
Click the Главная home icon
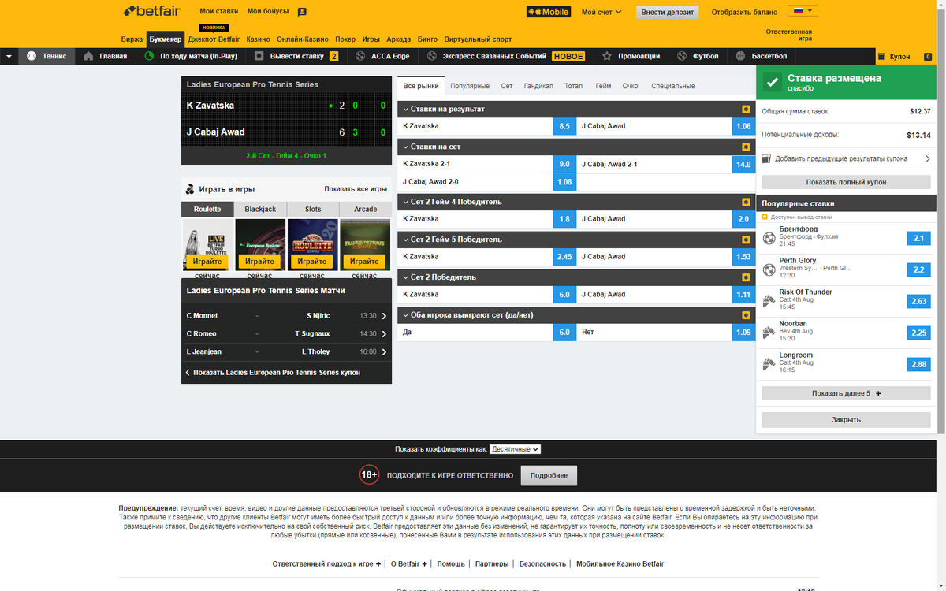pos(88,56)
